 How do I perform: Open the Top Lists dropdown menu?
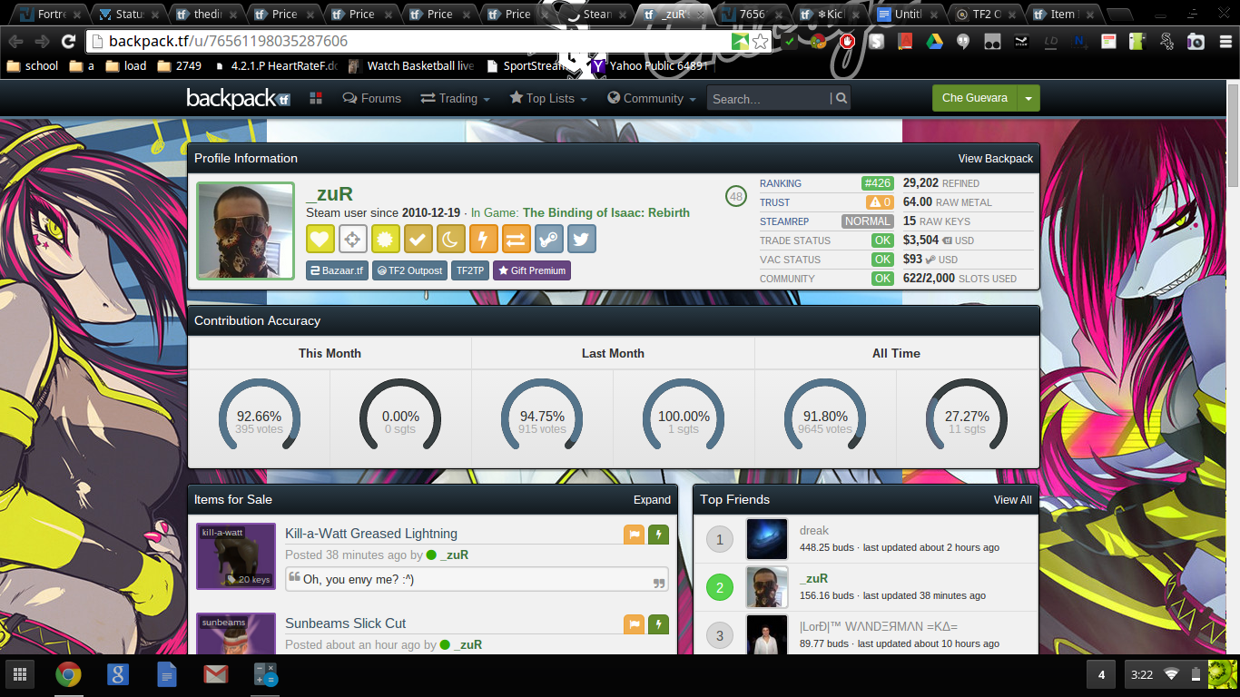click(548, 99)
